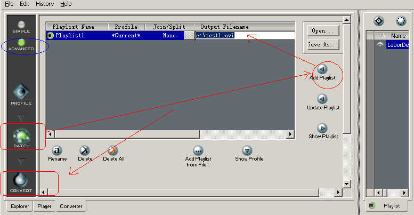414x215 pixels.
Task: Open the History menu
Action: 45,4
